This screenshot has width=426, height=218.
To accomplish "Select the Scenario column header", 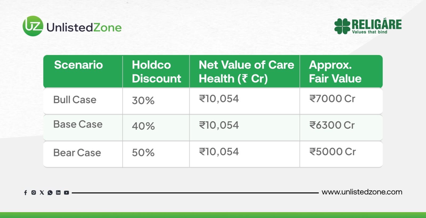I will pyautogui.click(x=79, y=65).
